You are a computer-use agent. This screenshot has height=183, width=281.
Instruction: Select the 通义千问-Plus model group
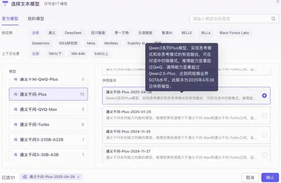[48, 94]
